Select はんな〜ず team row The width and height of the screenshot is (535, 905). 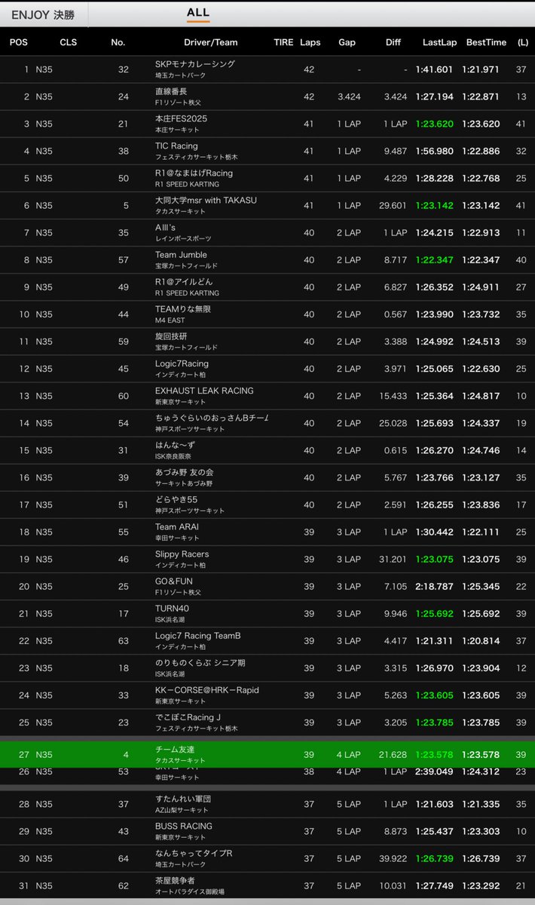(267, 449)
